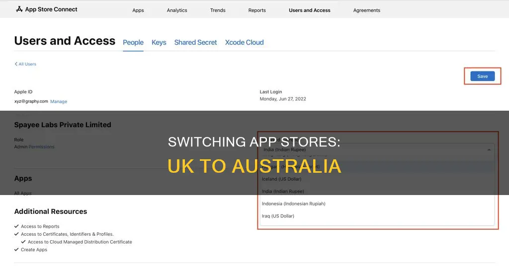Viewport: 509px width, 266px height.
Task: Open the Agreements page
Action: 367,10
